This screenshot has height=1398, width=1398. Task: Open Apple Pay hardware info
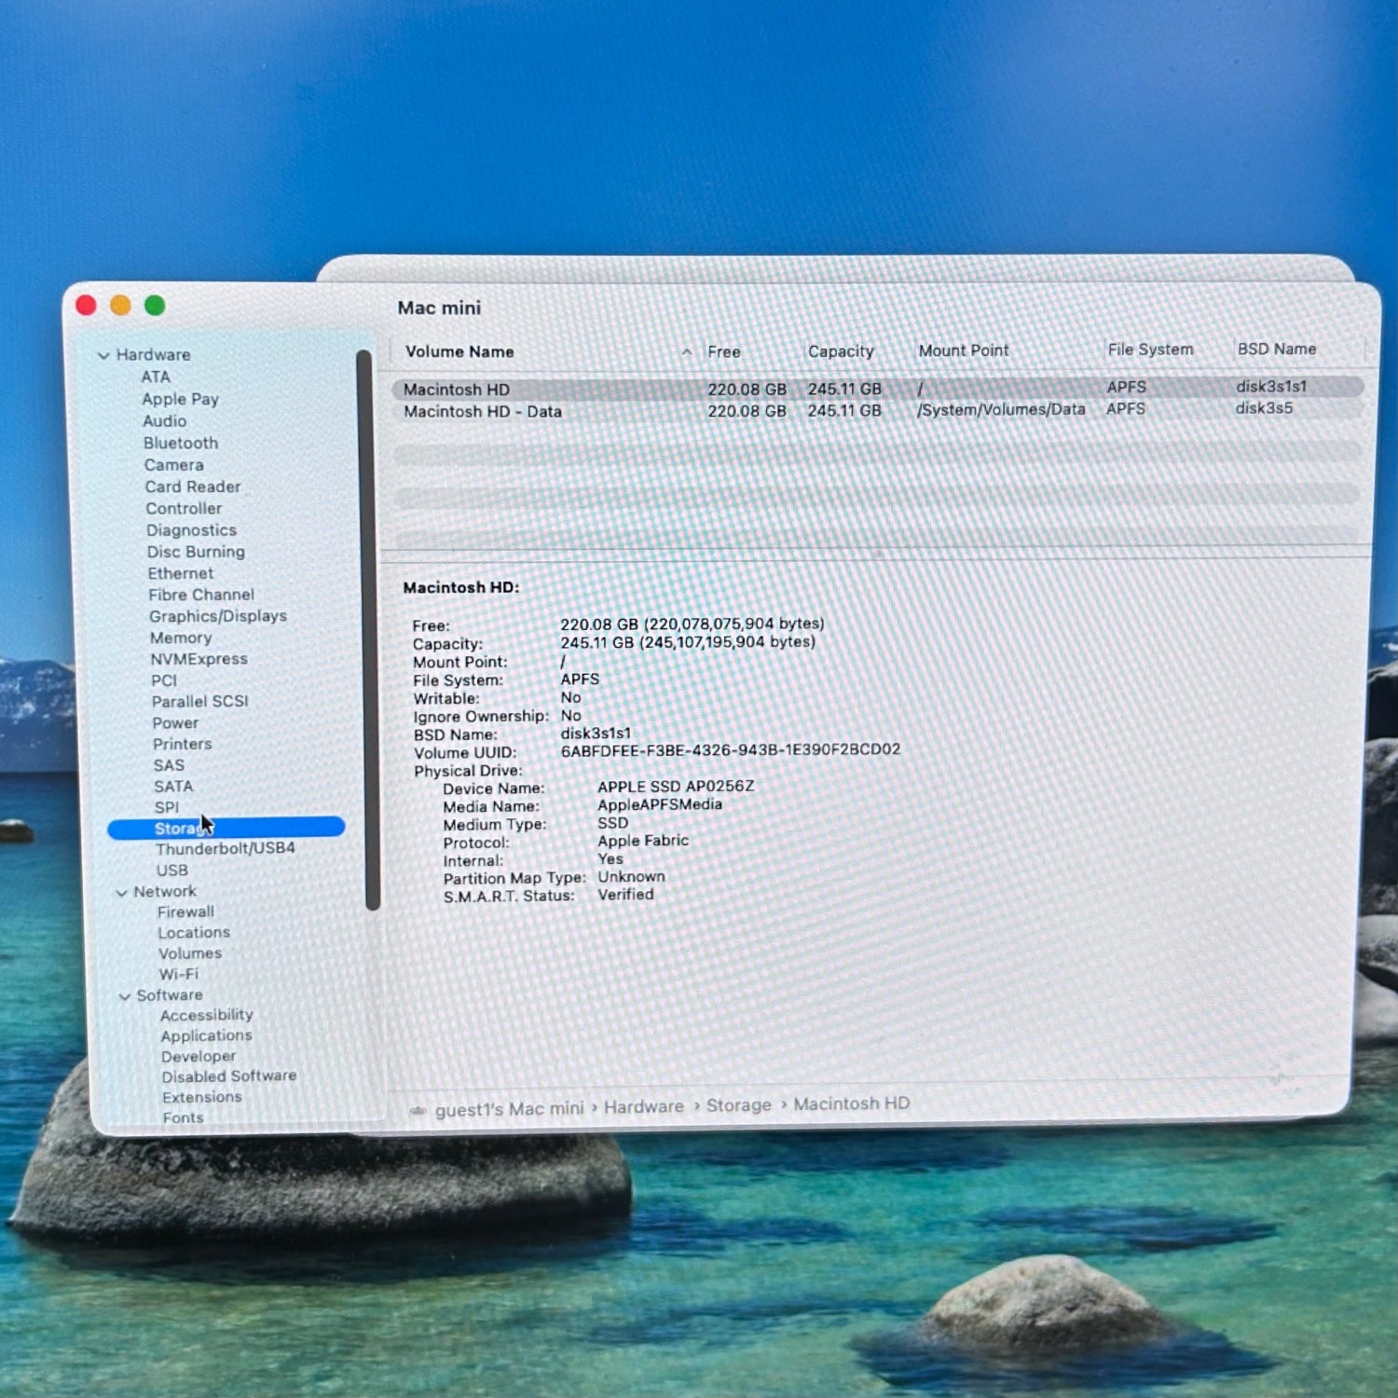point(180,399)
